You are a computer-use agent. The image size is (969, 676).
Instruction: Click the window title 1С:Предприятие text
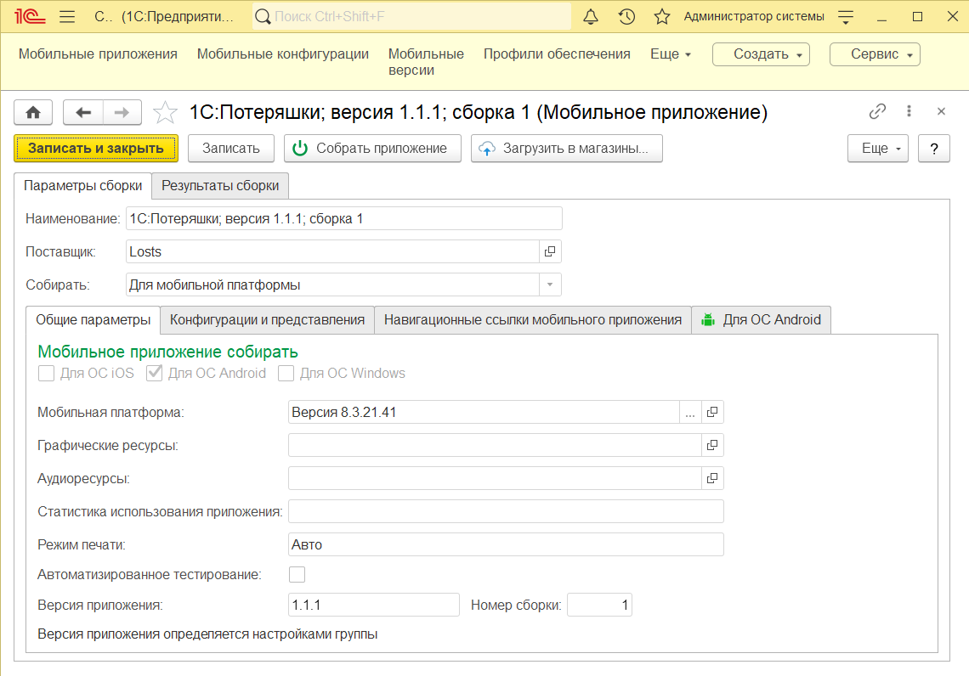[178, 17]
